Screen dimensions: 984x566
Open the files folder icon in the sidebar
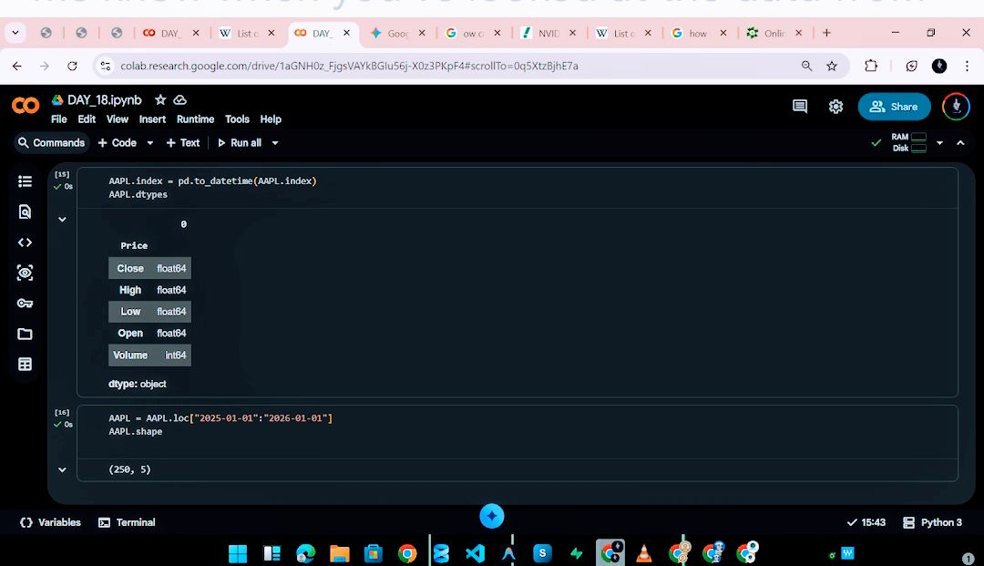(26, 334)
